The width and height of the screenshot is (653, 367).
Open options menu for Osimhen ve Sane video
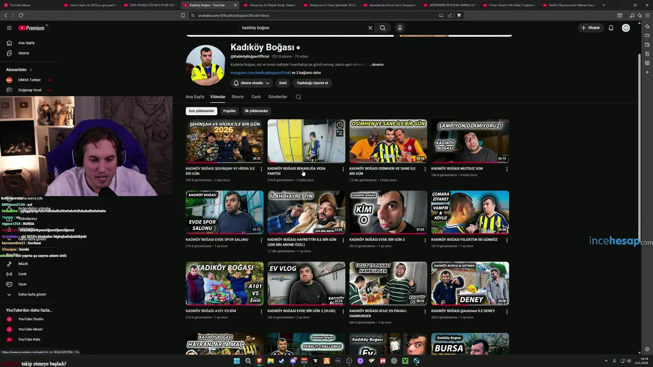pos(425,169)
